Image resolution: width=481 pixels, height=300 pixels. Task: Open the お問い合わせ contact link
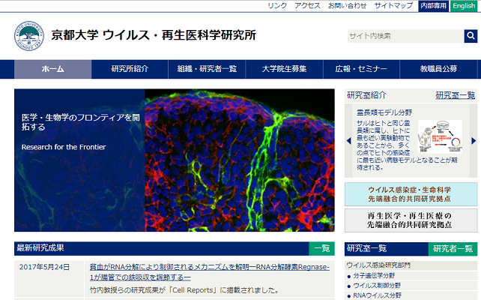[x=347, y=5]
